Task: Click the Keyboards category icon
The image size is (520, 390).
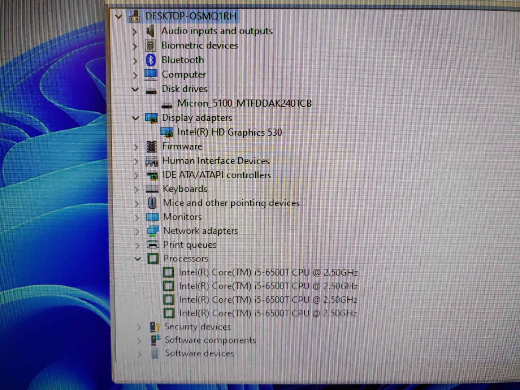Action: (152, 189)
